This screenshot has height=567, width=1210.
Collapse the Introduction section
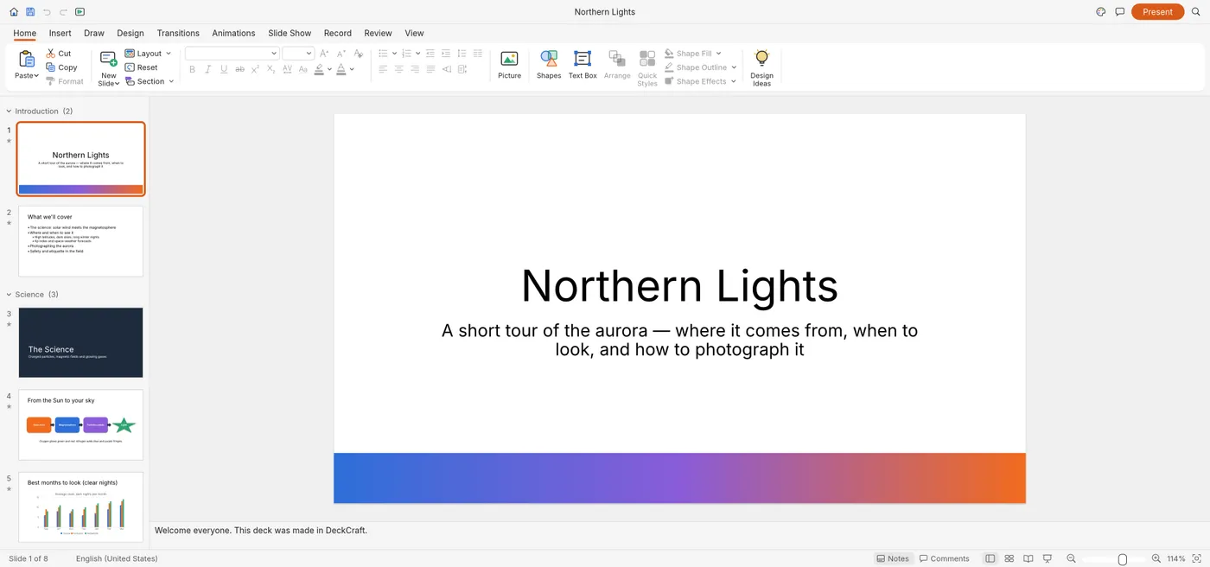pyautogui.click(x=10, y=111)
